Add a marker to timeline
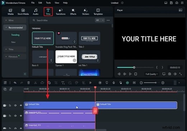This screenshot has width=187, height=131. [107, 83]
